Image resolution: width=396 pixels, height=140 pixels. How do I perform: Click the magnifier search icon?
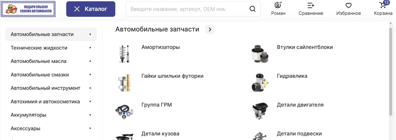click(x=252, y=9)
